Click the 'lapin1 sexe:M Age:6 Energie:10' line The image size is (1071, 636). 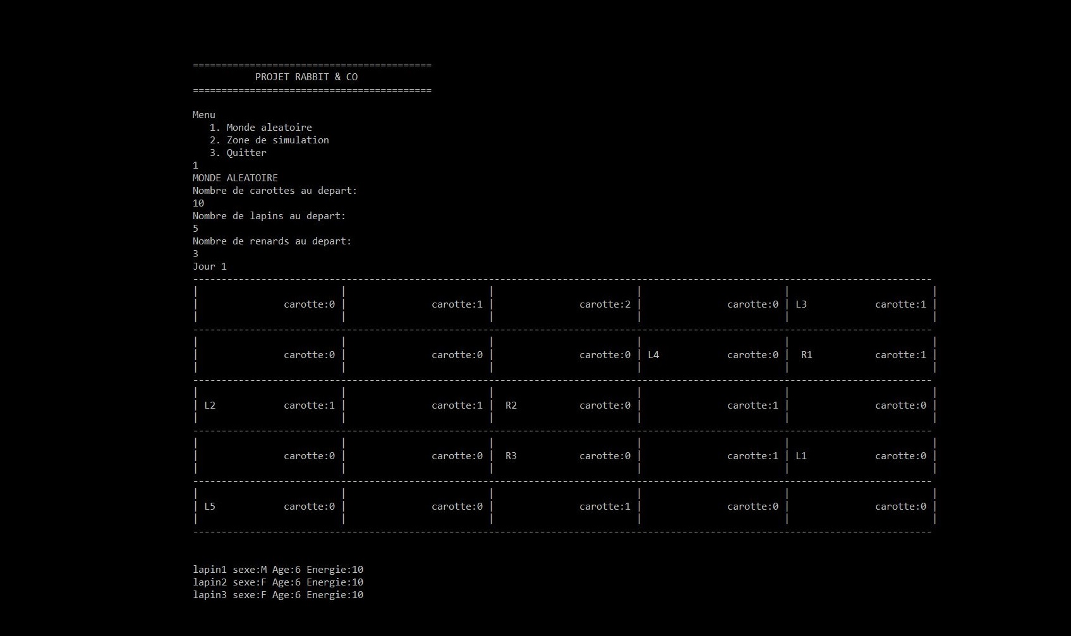coord(278,570)
